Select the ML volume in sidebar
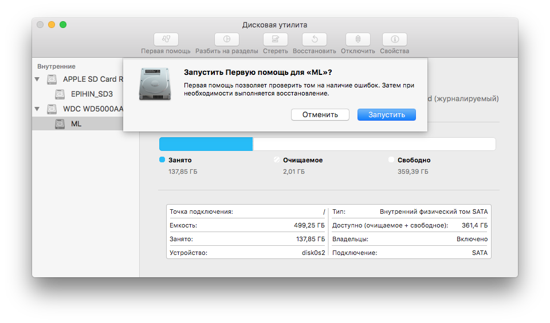This screenshot has height=323, width=550. pyautogui.click(x=77, y=123)
